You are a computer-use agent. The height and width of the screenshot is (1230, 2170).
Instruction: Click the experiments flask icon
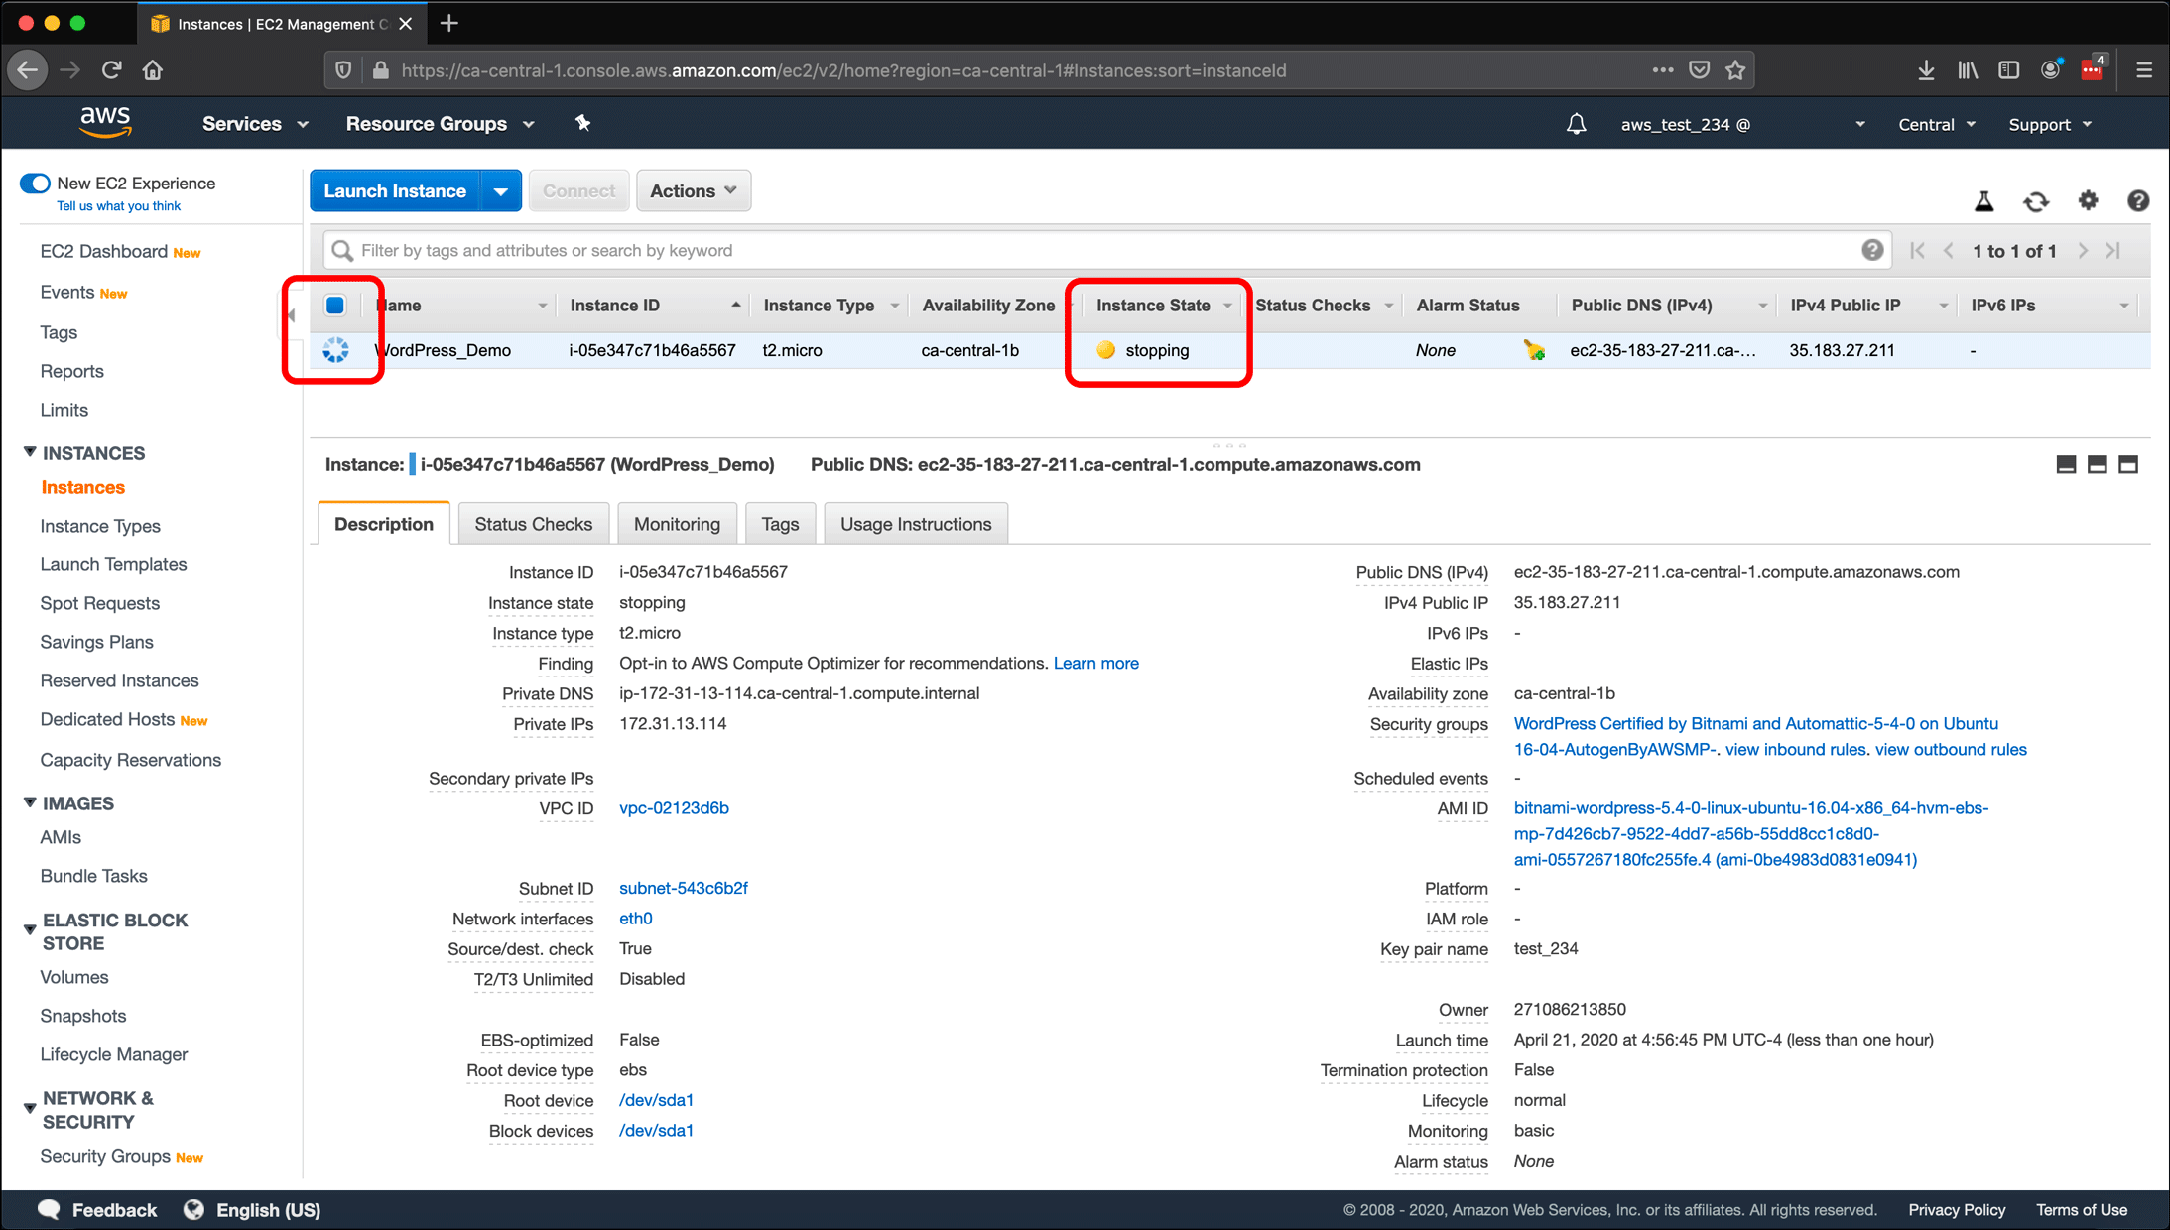click(x=1983, y=201)
